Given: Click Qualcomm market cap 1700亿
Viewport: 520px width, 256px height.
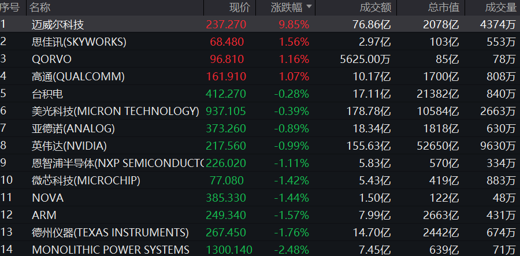Looking at the screenshot, I should pos(441,77).
